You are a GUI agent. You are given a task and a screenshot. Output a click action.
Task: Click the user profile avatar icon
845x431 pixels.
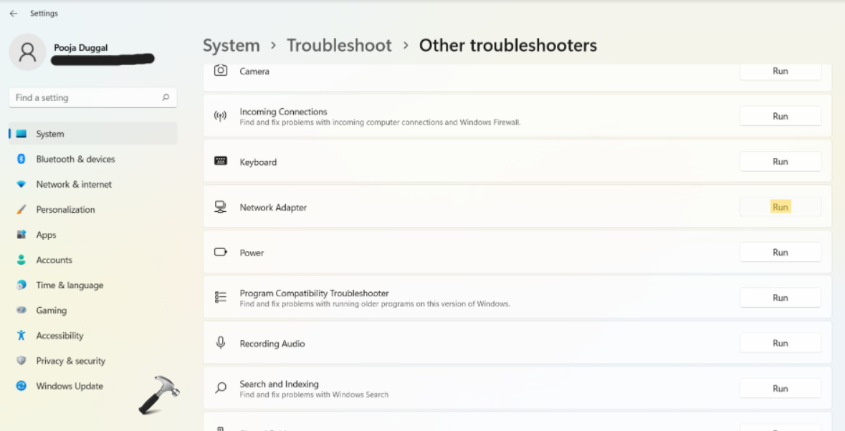tap(28, 52)
